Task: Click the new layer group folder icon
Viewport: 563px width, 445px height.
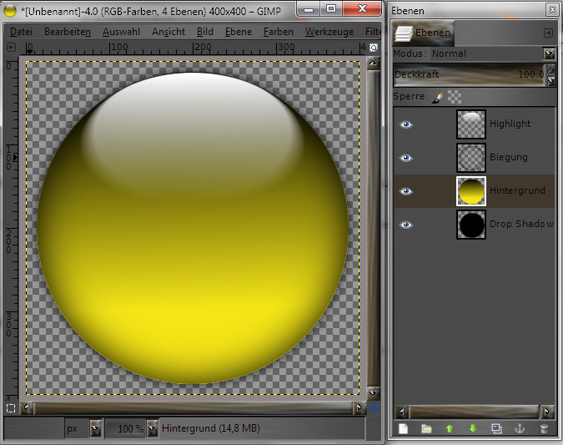Action: pyautogui.click(x=426, y=429)
